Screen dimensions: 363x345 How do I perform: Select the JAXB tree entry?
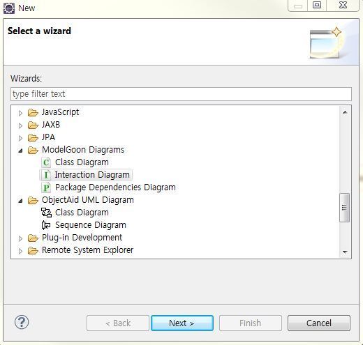(51, 125)
